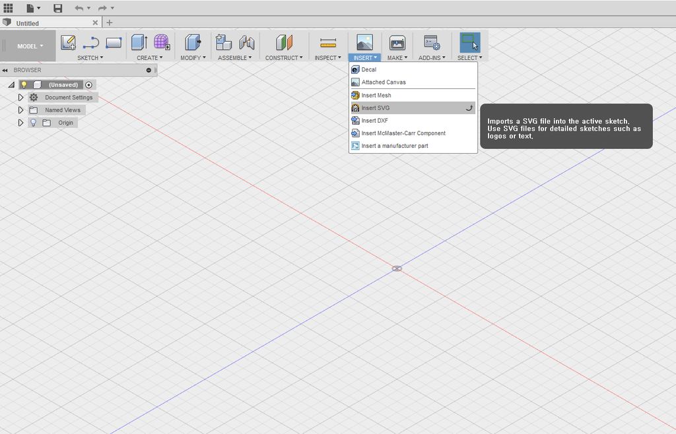Toggle the Origin folder visibility lightbulb
676x434 pixels.
[33, 123]
